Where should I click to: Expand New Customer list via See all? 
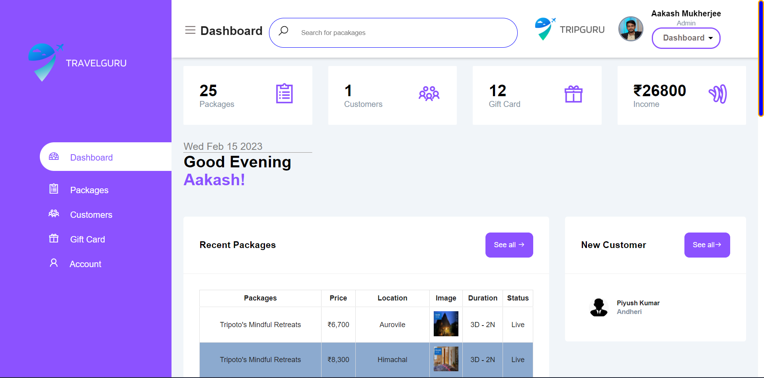707,245
